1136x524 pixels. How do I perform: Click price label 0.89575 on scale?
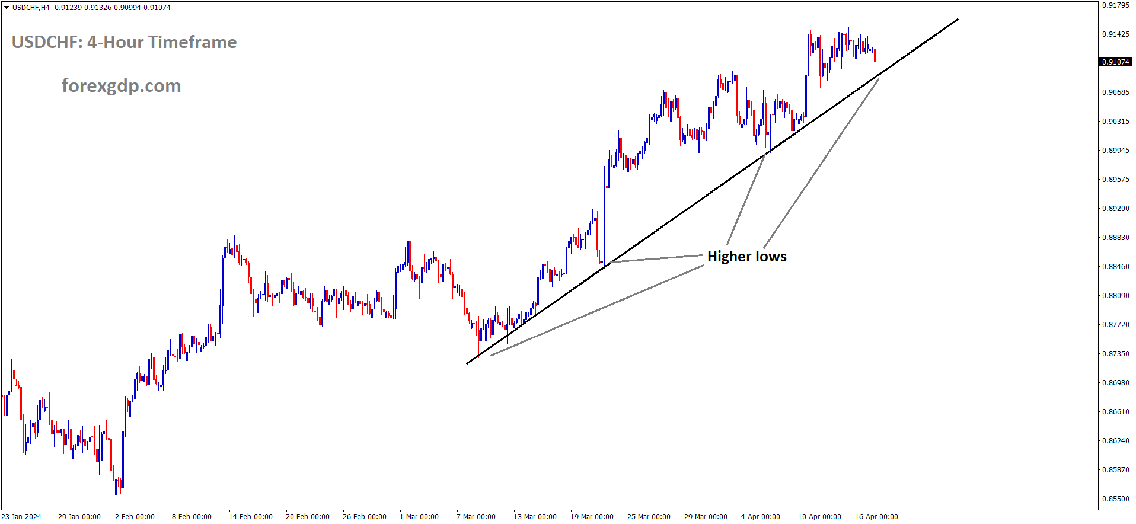tap(1115, 180)
